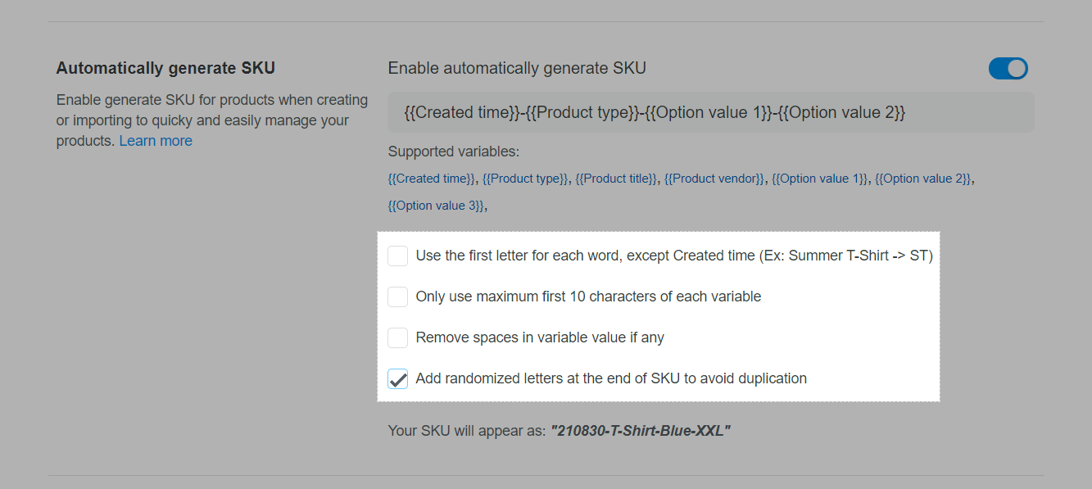Viewport: 1092px width, 489px height.
Task: Click the SKU preview text '210830-T-Shirt-Blue-XXL'
Action: tap(641, 431)
